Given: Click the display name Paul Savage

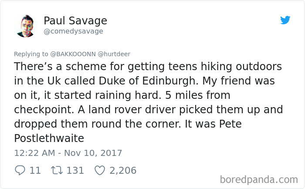Looking at the screenshot, I should coord(75,20).
